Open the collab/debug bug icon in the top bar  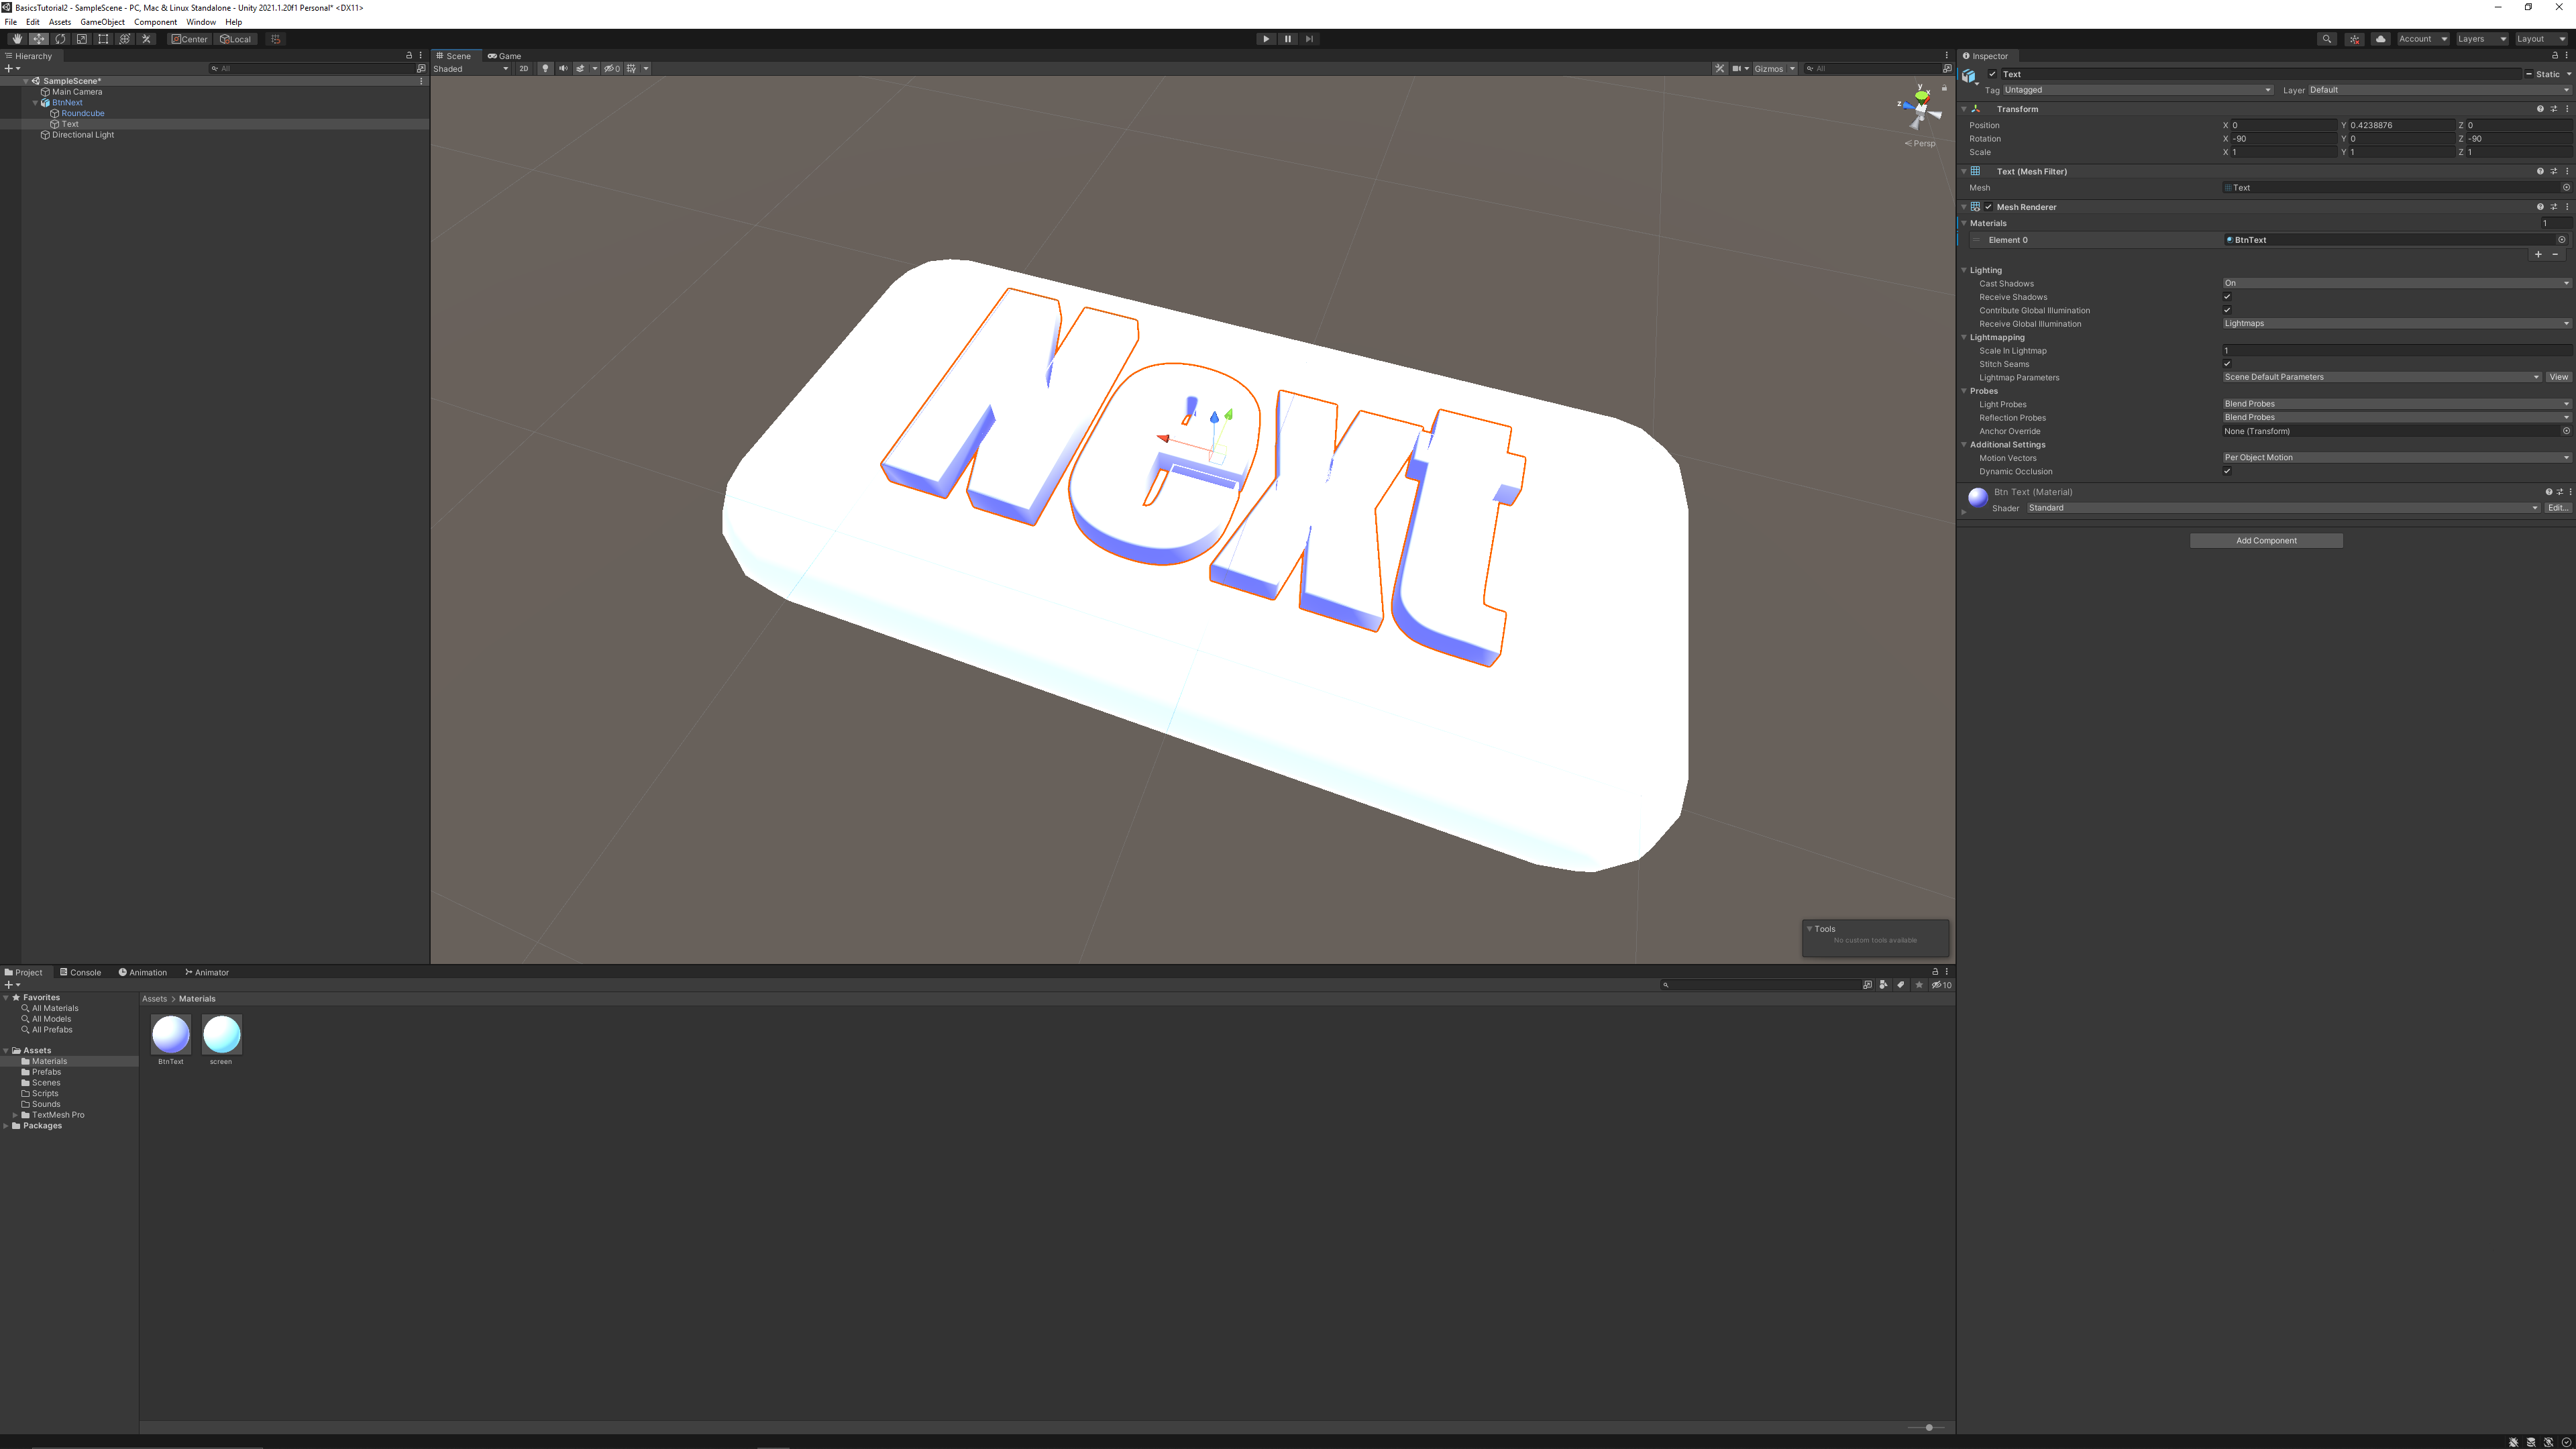[2354, 39]
